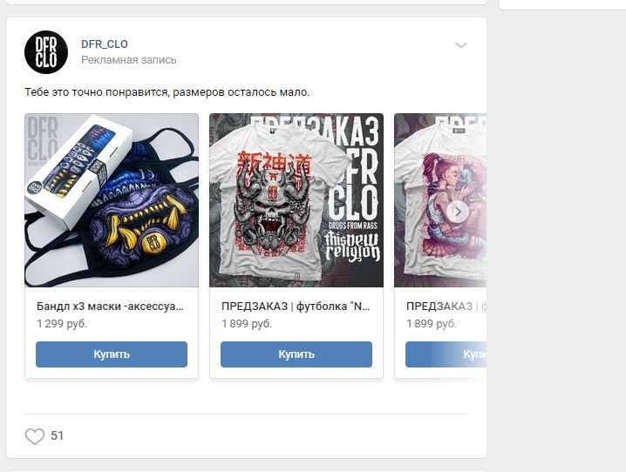Click the 1 299 руб. price
Viewport: 626px width, 472px height.
point(62,323)
